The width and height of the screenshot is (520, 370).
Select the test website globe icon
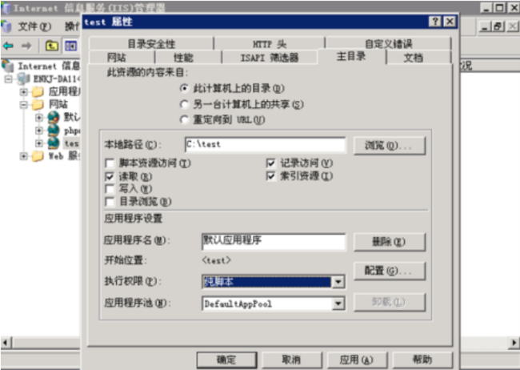[x=54, y=143]
